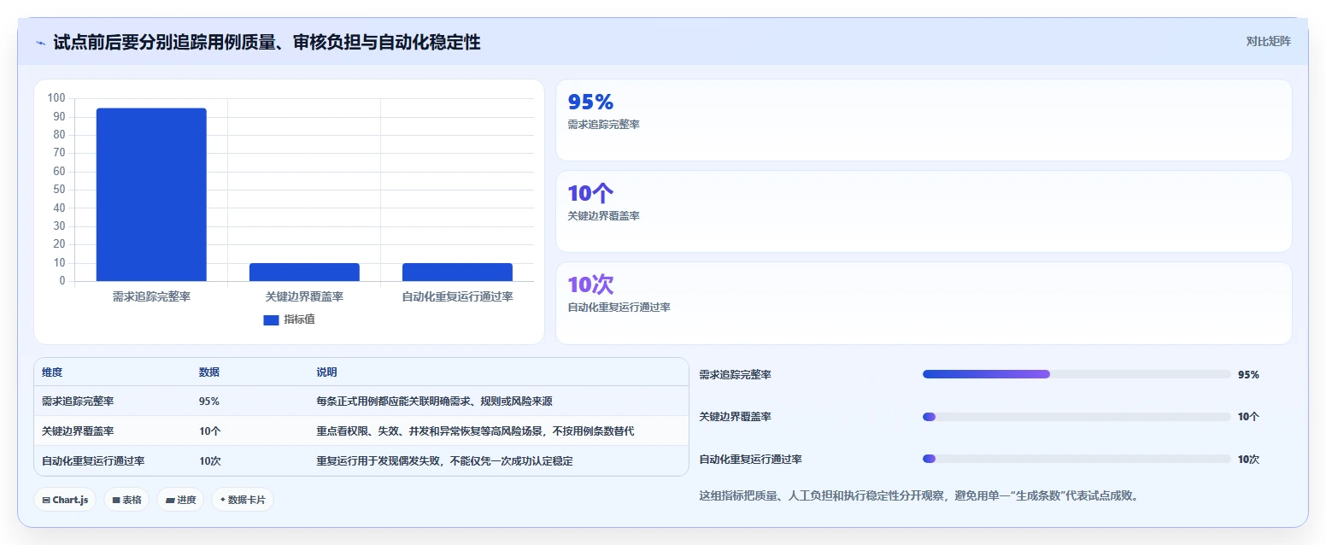Screen dimensions: 1326x545
Task: Click the 关键边界覆盖率 progress bar
Action: click(1077, 417)
